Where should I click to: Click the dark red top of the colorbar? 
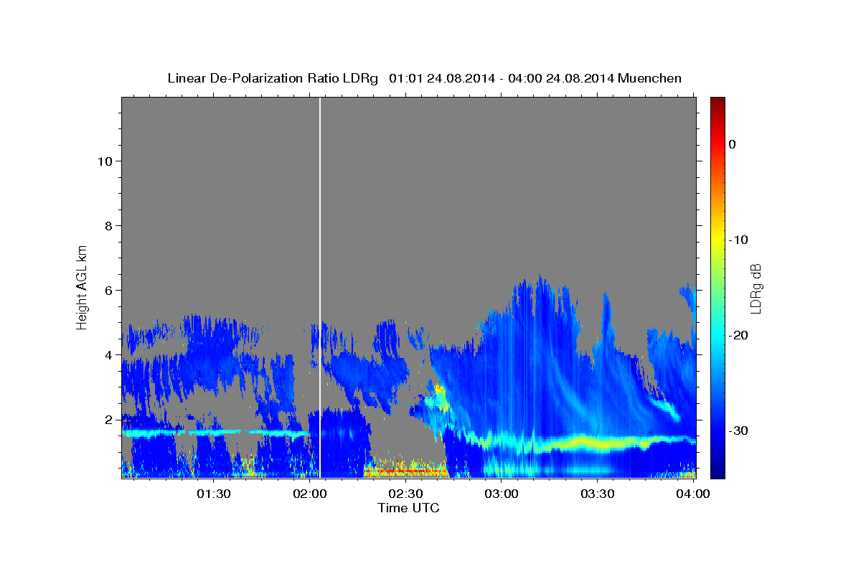717,102
